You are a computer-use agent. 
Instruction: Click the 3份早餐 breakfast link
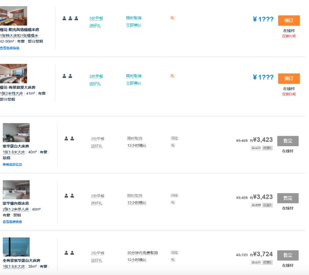coord(96,18)
